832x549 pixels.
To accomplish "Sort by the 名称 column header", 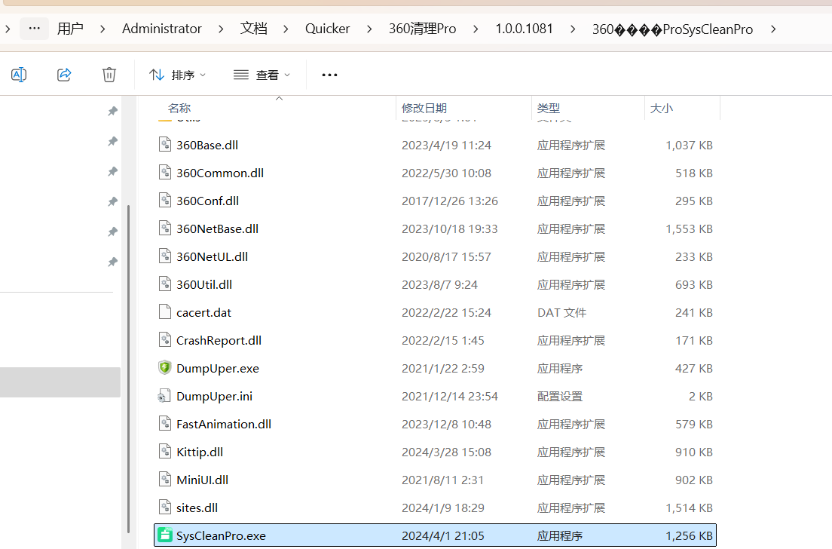I will point(179,109).
